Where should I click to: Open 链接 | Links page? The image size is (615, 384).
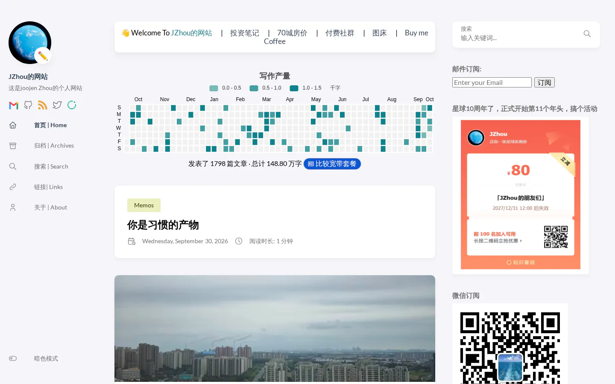click(x=48, y=187)
